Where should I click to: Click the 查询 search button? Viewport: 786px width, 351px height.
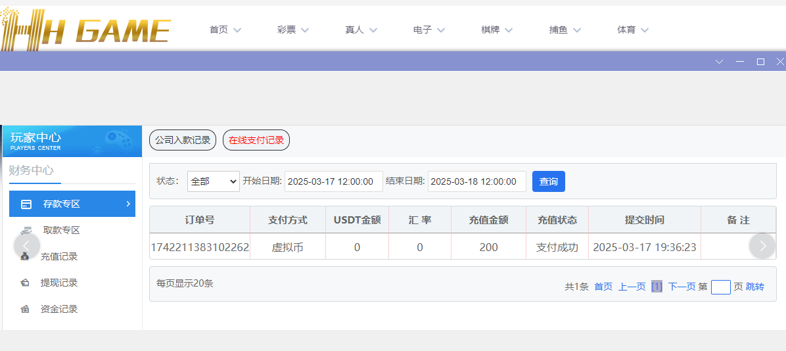tap(549, 181)
